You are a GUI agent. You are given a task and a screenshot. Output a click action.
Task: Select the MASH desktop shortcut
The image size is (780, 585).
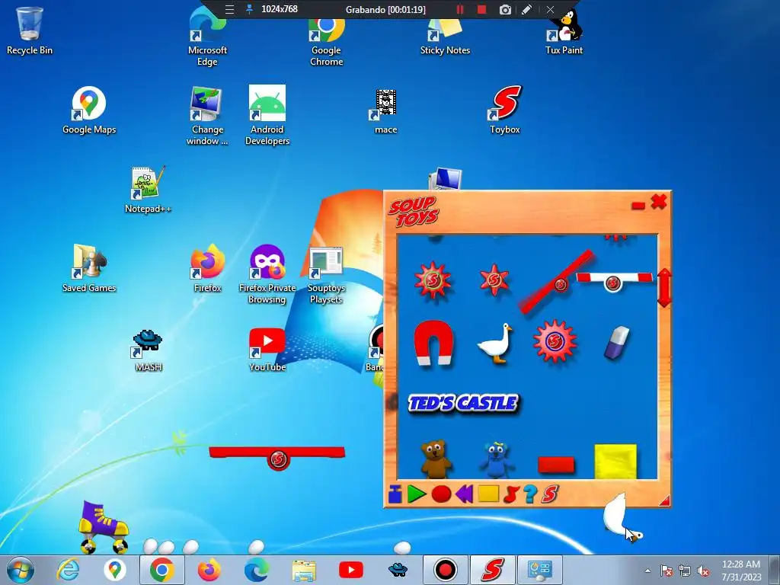pos(149,350)
